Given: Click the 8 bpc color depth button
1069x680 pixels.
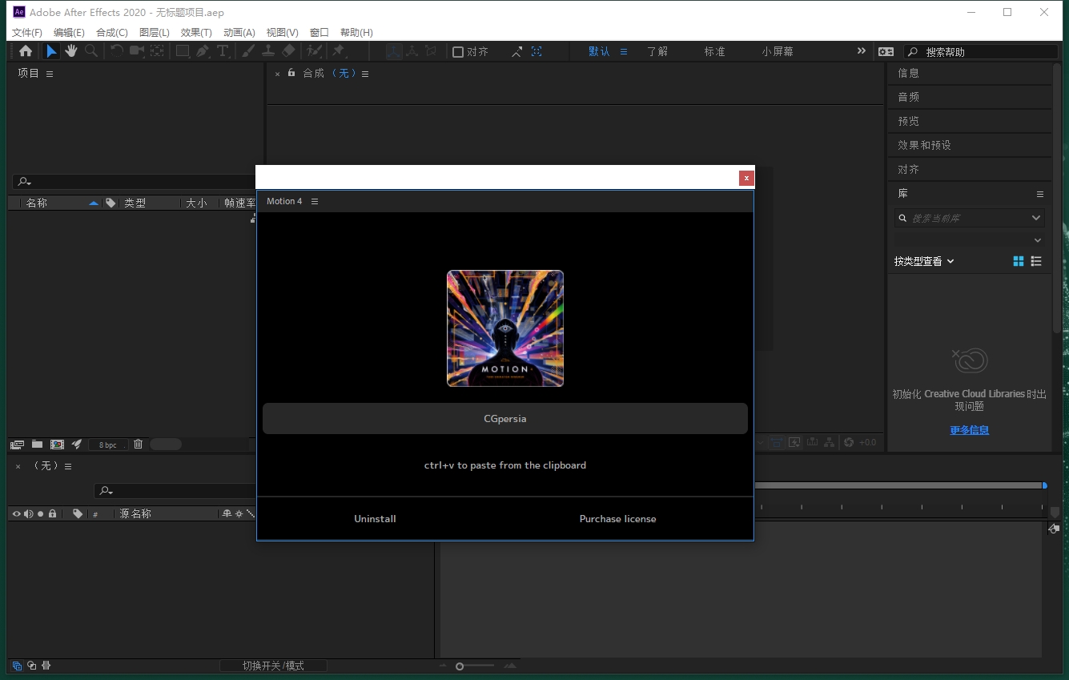Looking at the screenshot, I should coord(108,445).
